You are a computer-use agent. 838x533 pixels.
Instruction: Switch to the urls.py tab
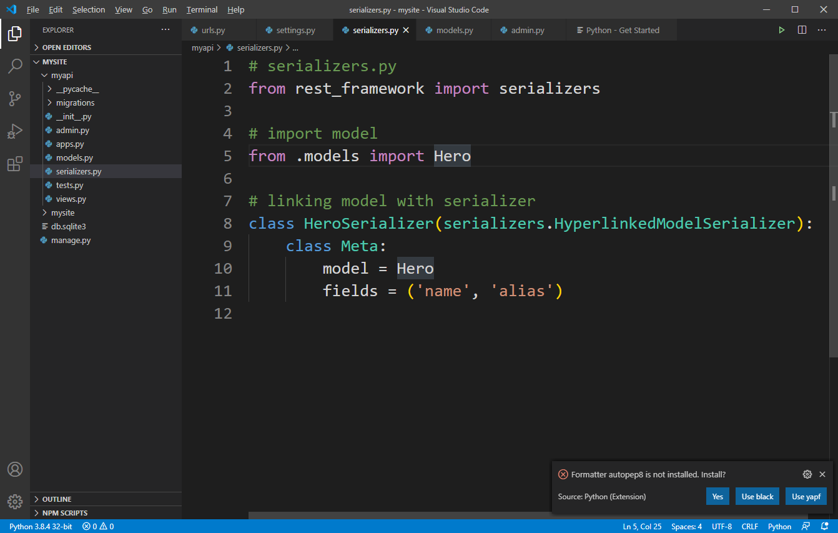pyautogui.click(x=219, y=30)
